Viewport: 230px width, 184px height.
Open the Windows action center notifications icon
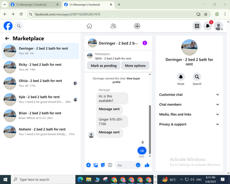click(223, 179)
